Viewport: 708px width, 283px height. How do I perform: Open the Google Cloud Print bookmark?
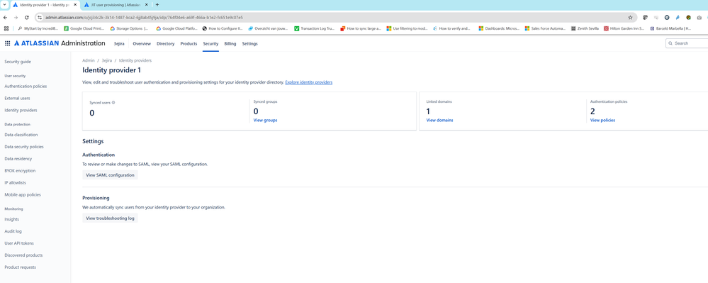[x=84, y=28]
